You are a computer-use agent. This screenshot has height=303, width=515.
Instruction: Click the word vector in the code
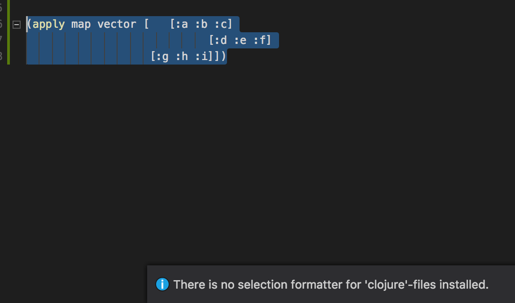tap(116, 24)
